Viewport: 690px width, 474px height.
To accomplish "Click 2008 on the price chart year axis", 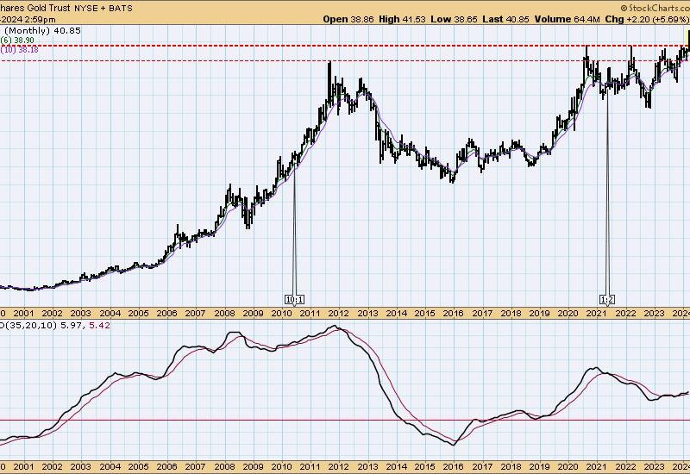I will click(x=224, y=314).
